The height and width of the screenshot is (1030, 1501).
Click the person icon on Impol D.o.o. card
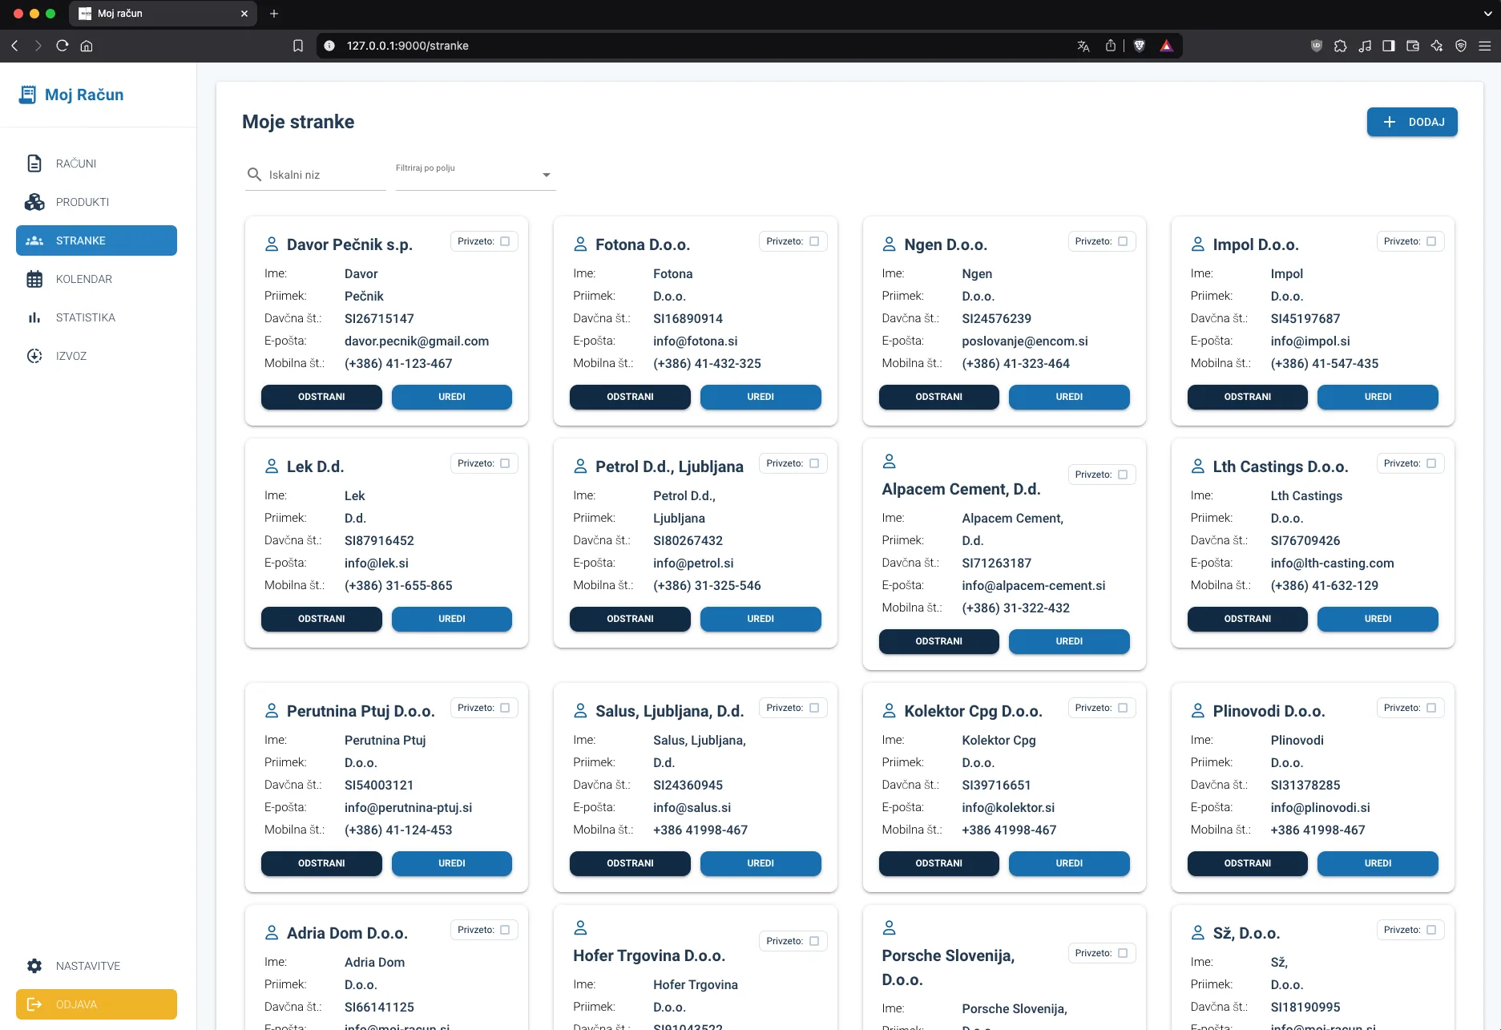pyautogui.click(x=1197, y=244)
